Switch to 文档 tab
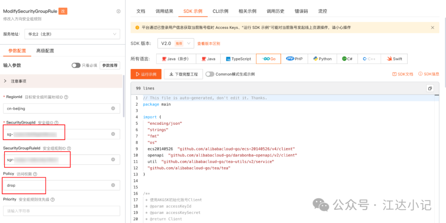446x223 pixels. pyautogui.click(x=141, y=12)
